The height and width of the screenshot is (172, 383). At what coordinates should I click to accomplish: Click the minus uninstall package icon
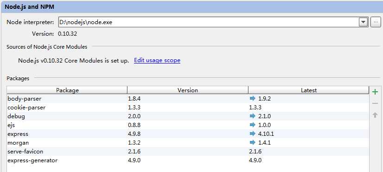pos(375,103)
